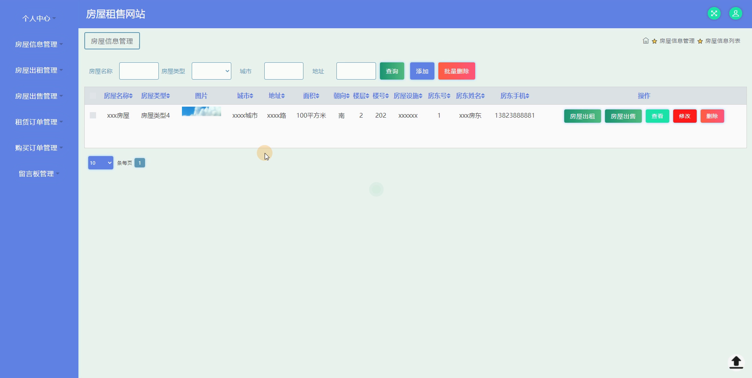Viewport: 752px width, 378px height.
Task: Expand 购买订单管理 sidebar menu
Action: [39, 148]
